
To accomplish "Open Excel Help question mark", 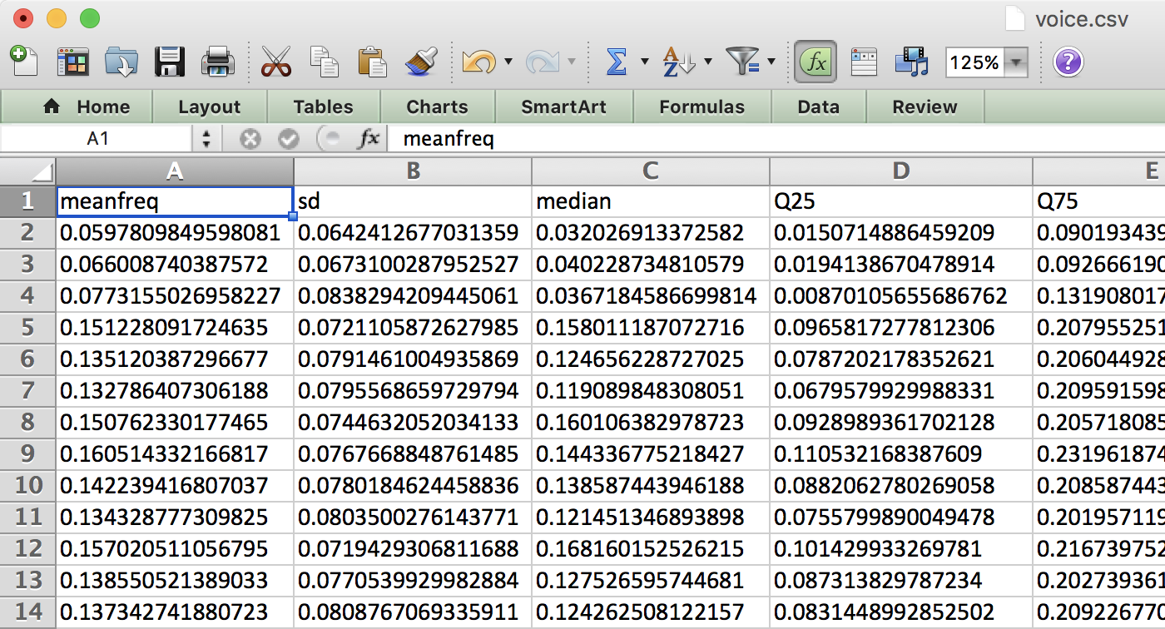I will [x=1068, y=62].
